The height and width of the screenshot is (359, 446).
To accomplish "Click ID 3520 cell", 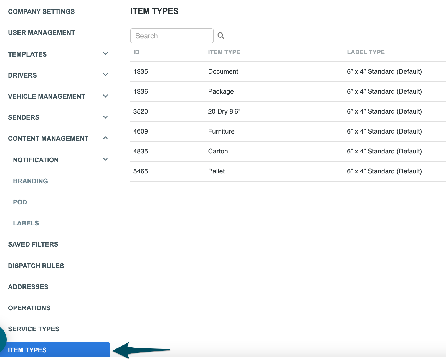I will (x=141, y=112).
